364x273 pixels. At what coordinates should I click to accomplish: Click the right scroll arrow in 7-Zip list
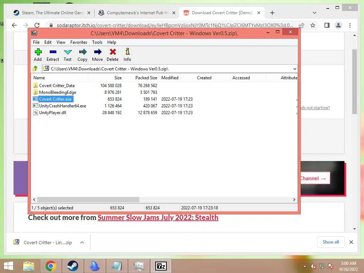(294, 199)
